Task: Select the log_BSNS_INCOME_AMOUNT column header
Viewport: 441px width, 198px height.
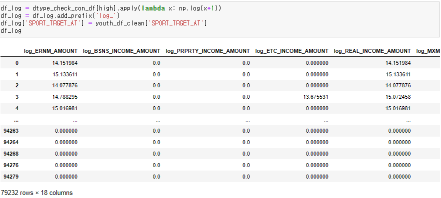Action: point(121,51)
